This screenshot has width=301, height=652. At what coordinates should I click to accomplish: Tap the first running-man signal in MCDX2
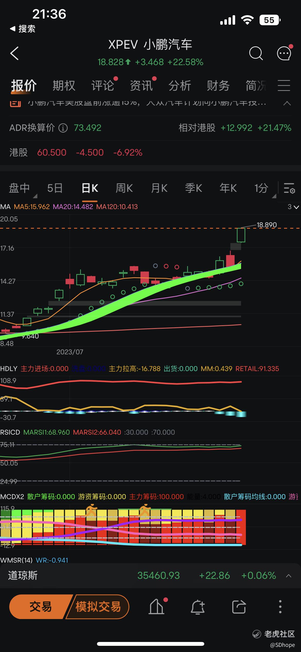pos(91,511)
